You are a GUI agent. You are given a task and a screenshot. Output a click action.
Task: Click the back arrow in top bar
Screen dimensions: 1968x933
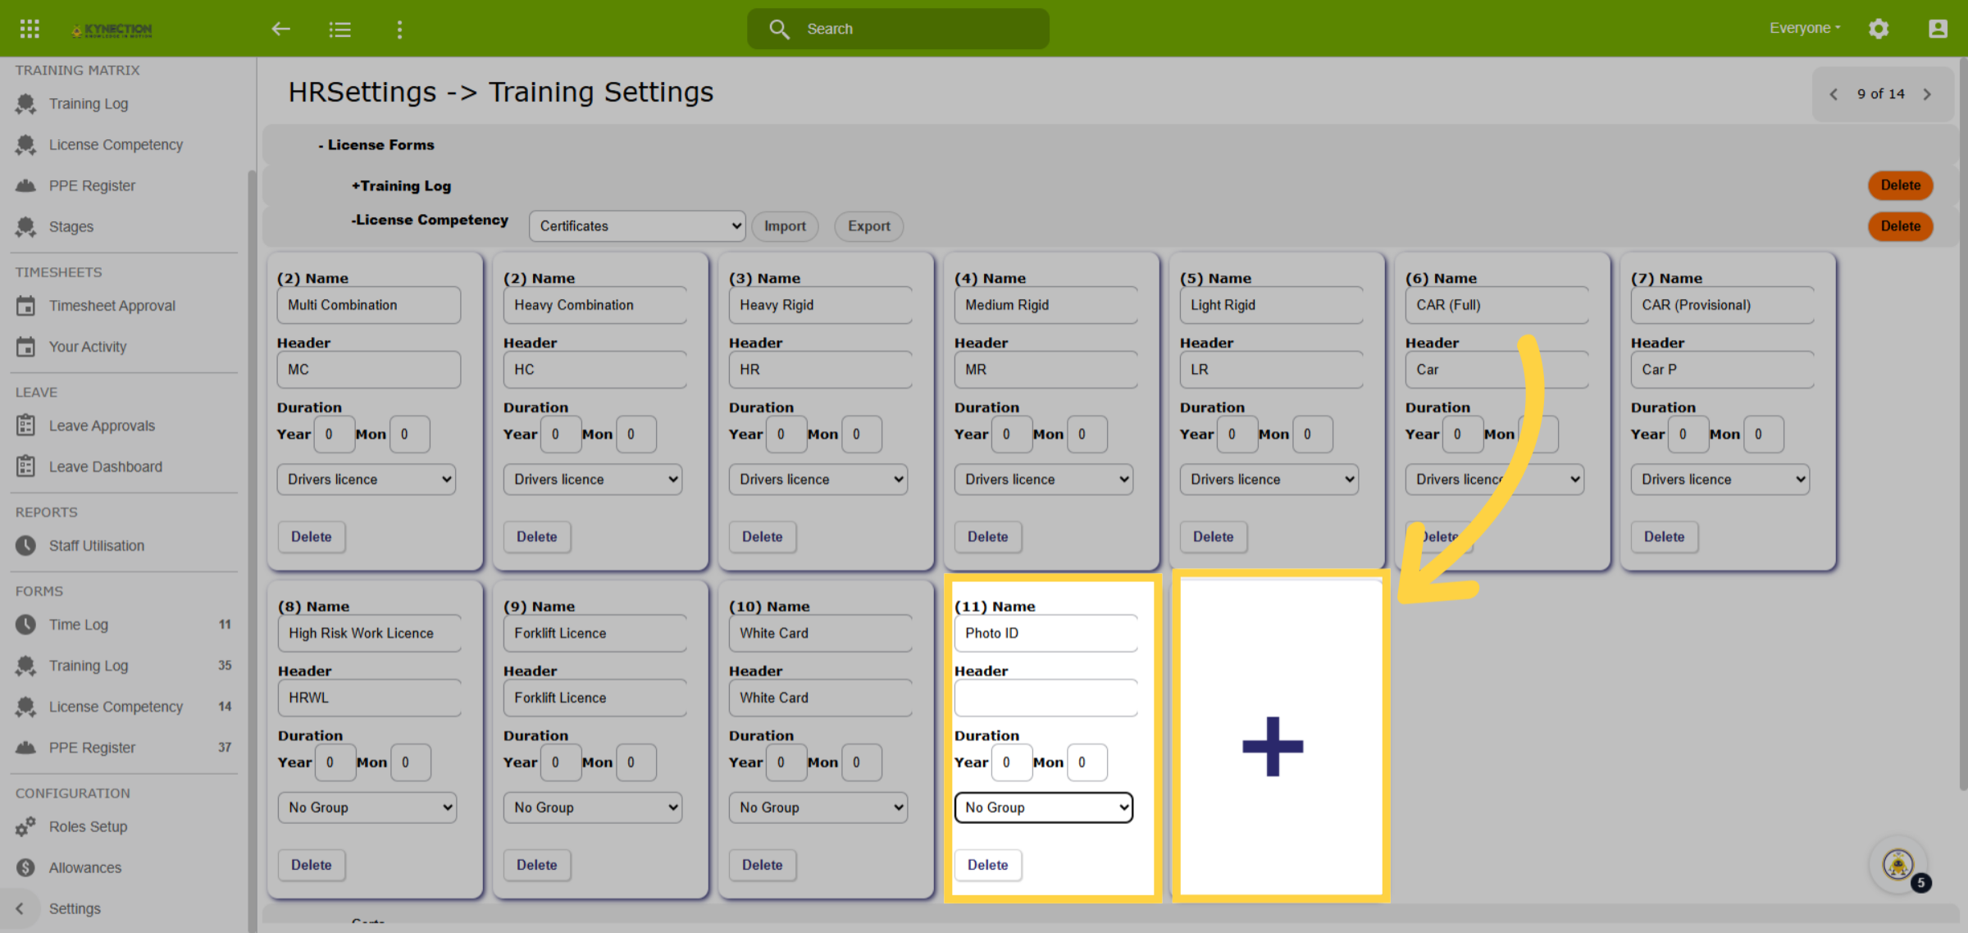pyautogui.click(x=281, y=29)
